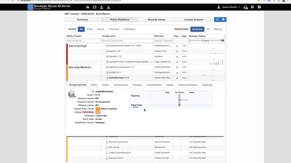
Task: Open the Vulnerabilities tab
Action: coord(154,85)
